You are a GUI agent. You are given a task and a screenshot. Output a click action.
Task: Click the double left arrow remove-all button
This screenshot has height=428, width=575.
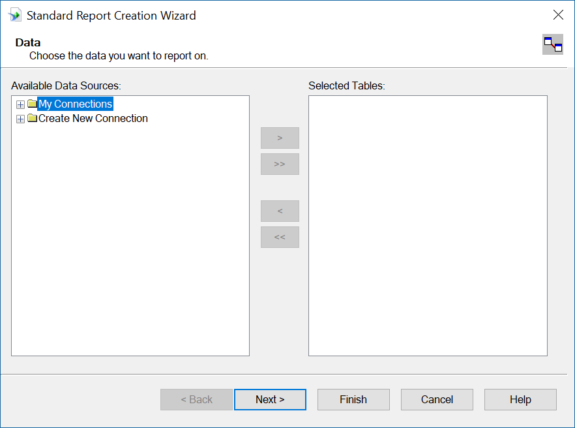280,237
